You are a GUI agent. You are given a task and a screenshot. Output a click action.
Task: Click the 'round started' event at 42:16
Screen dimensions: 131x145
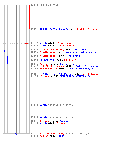pos(45,5)
